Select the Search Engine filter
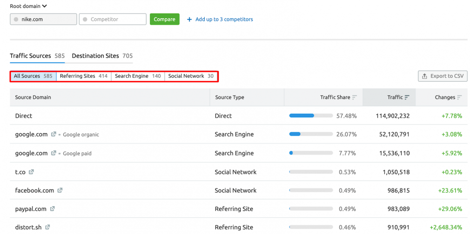470x234 pixels. point(138,76)
